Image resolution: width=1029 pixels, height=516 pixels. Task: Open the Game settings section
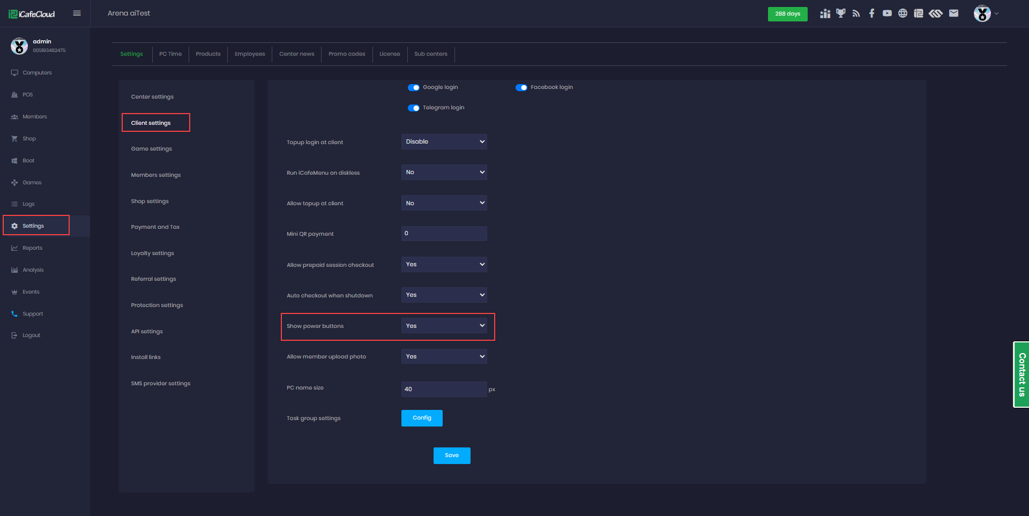click(151, 149)
